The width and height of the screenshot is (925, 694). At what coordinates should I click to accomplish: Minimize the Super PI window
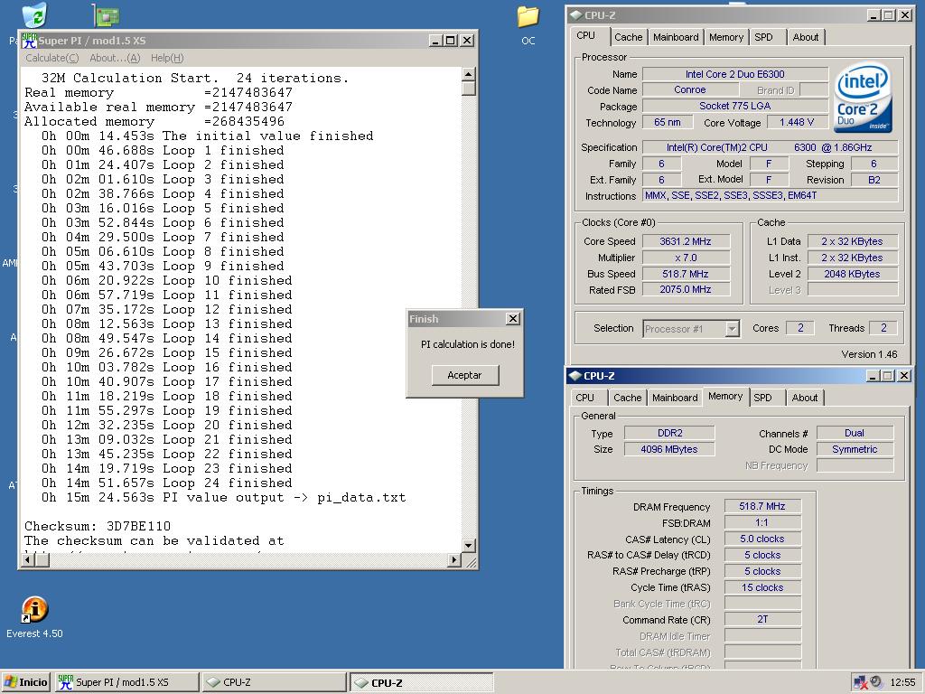[436, 40]
